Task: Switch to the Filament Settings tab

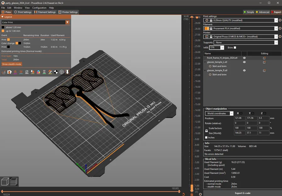Action: point(45,12)
